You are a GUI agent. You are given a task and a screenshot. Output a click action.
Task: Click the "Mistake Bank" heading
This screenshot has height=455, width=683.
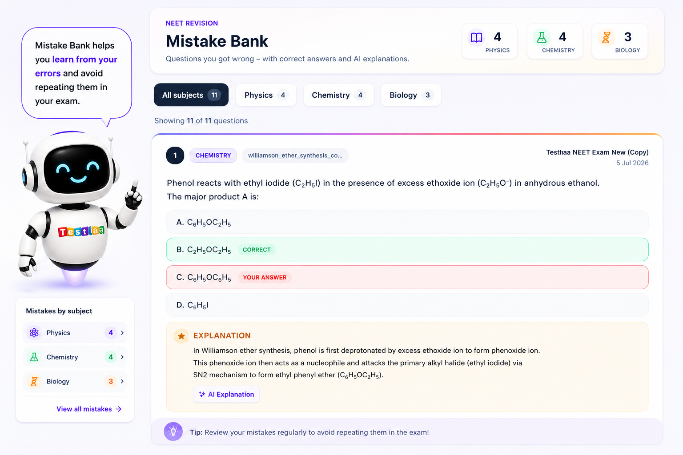(217, 41)
